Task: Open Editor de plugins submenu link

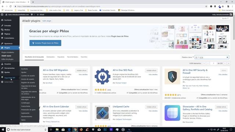Action: click(x=7, y=59)
